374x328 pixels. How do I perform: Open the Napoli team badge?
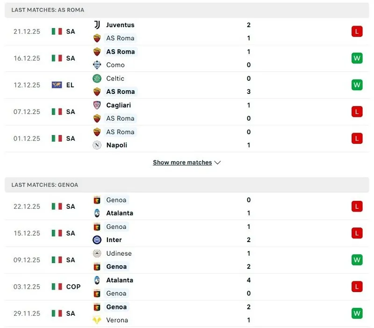97,145
